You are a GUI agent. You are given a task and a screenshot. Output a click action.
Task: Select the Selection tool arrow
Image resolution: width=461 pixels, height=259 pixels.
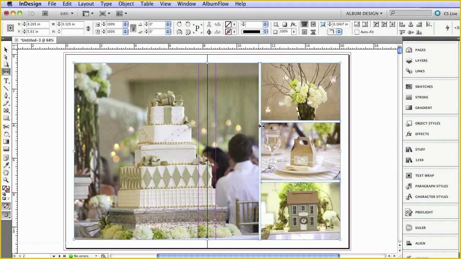[x=6, y=50]
